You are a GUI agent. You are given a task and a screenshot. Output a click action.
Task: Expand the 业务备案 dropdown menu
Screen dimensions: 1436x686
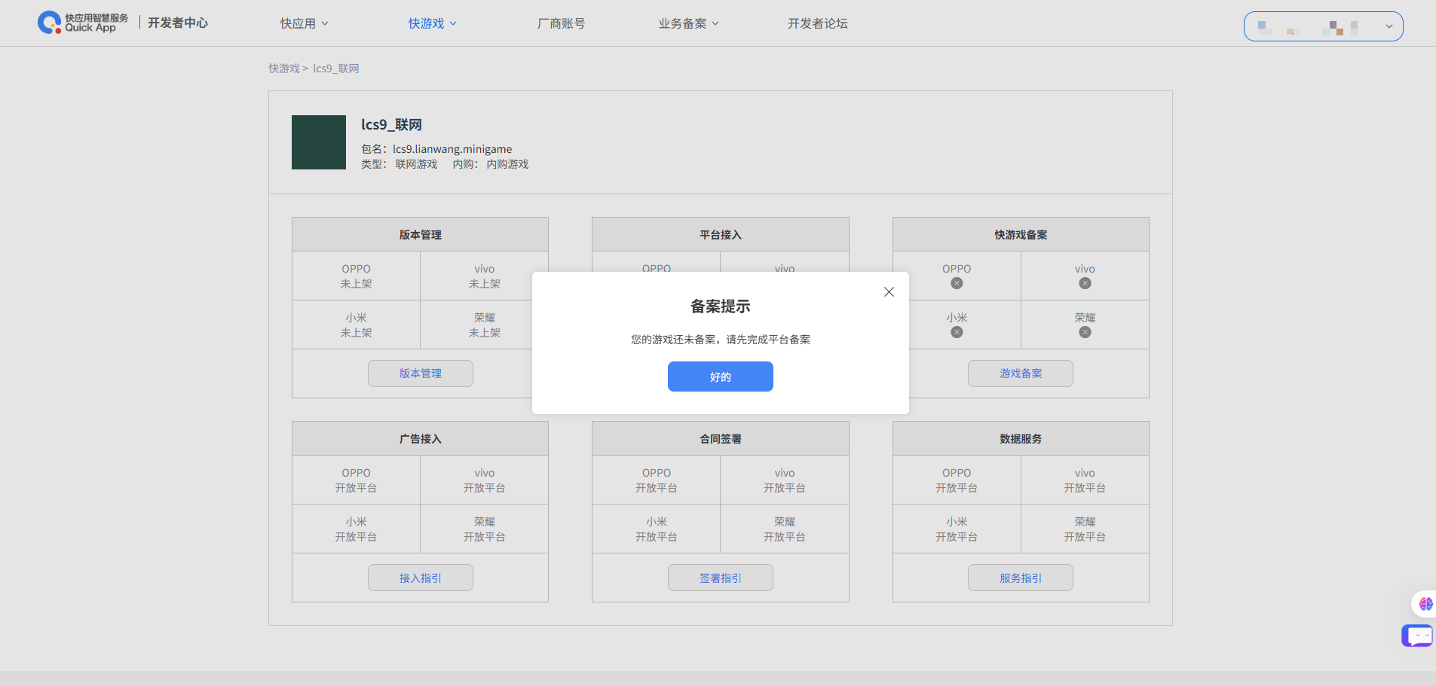click(x=688, y=23)
